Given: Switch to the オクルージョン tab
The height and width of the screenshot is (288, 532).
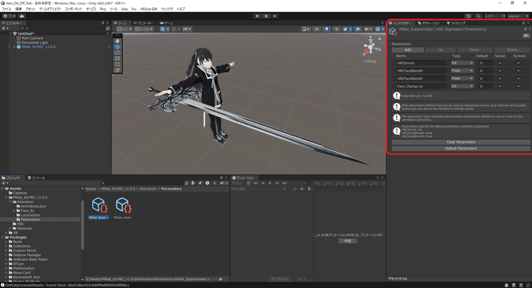Looking at the screenshot, I should (429, 23).
